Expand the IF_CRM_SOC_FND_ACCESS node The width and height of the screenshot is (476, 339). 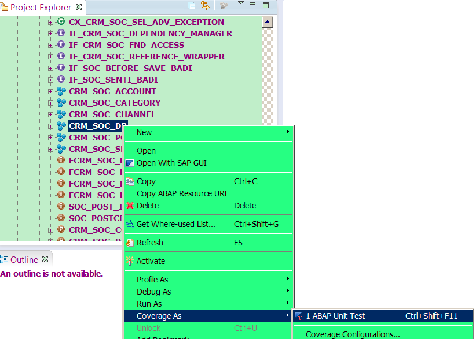point(50,45)
